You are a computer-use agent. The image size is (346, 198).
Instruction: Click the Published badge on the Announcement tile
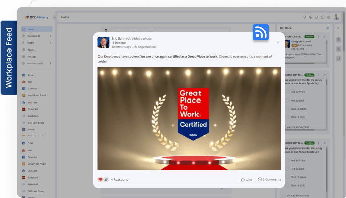309,37
